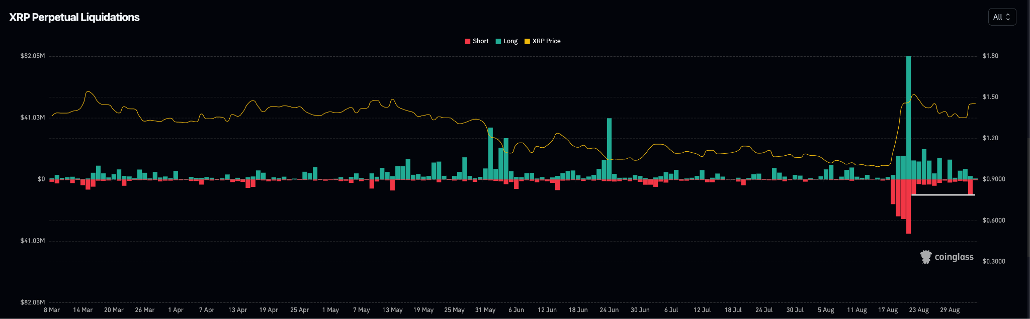Click the $1.80 price axis label
Image resolution: width=1030 pixels, height=319 pixels.
pos(990,56)
